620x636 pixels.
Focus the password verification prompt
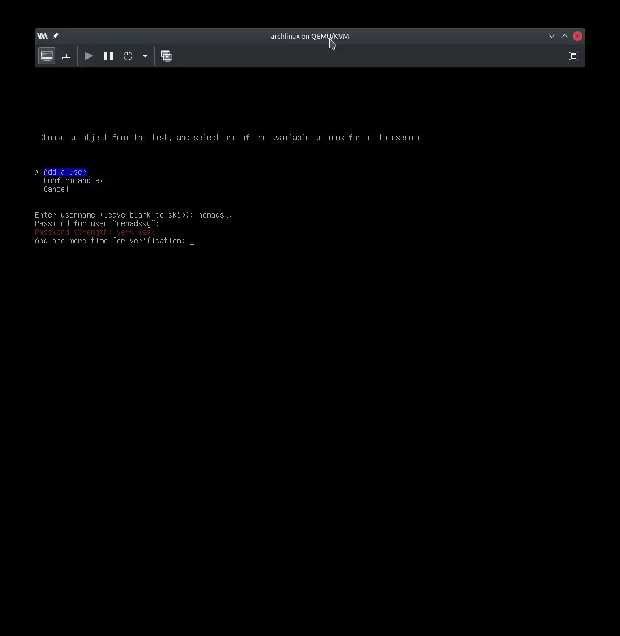pos(192,241)
